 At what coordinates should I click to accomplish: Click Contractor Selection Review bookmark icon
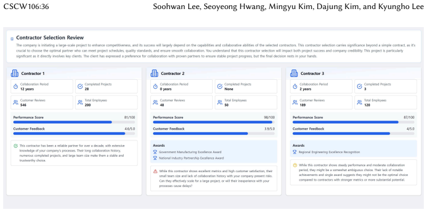click(12, 39)
